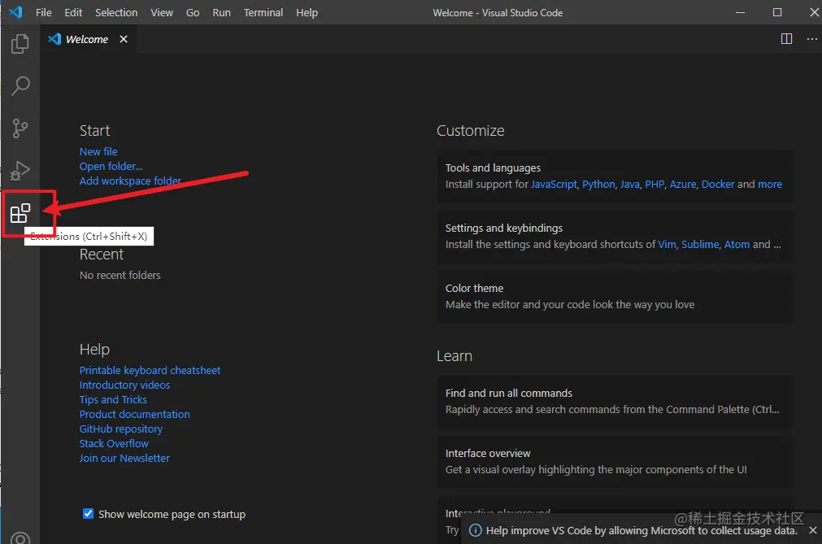Install Java language support link

pos(629,184)
